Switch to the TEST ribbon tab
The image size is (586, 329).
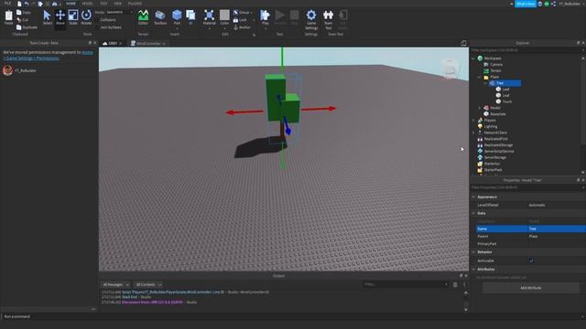103,4
